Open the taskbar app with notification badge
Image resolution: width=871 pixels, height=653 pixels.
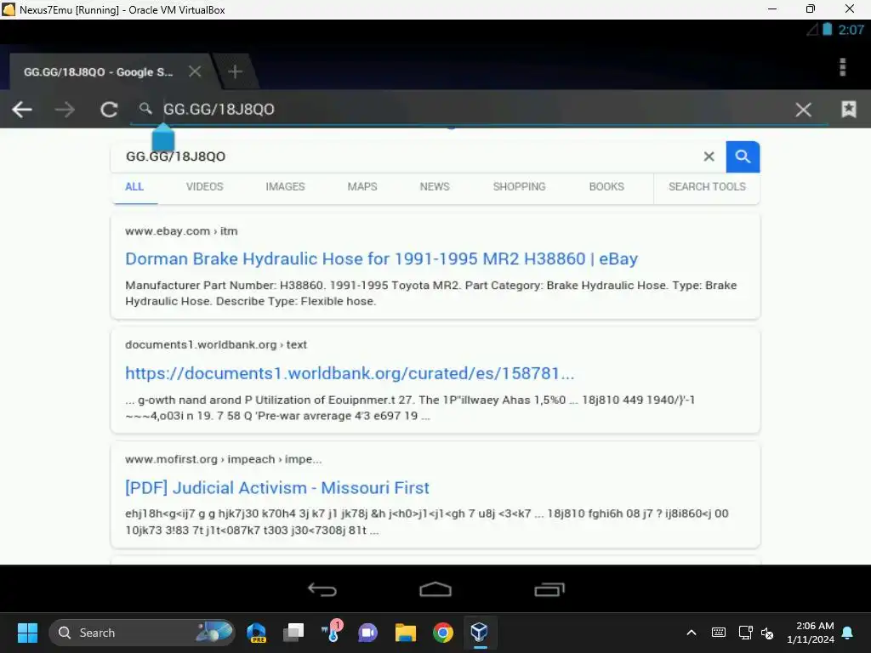333,632
